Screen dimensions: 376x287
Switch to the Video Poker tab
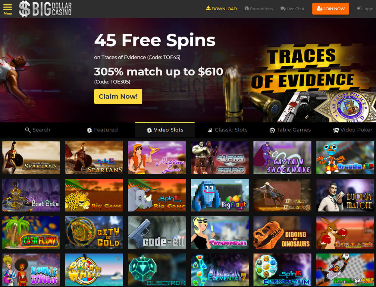click(352, 130)
